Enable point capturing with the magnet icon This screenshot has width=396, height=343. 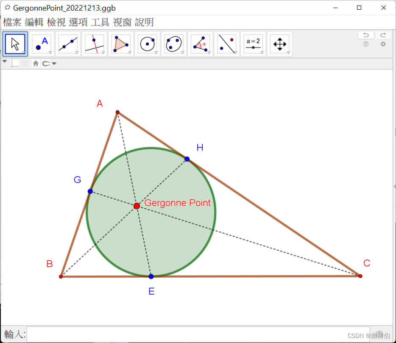(x=46, y=63)
